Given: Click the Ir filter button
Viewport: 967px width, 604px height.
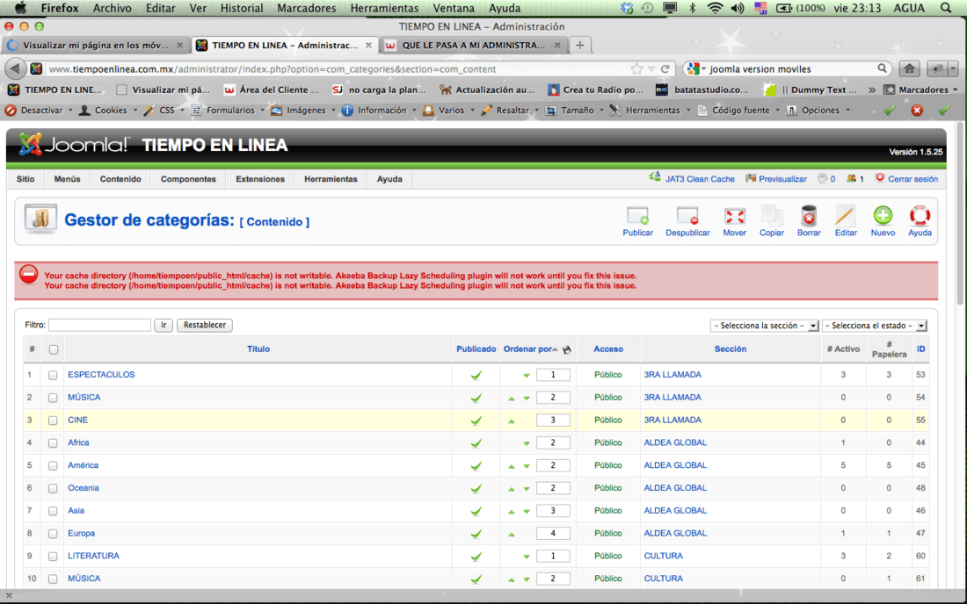Looking at the screenshot, I should point(164,325).
